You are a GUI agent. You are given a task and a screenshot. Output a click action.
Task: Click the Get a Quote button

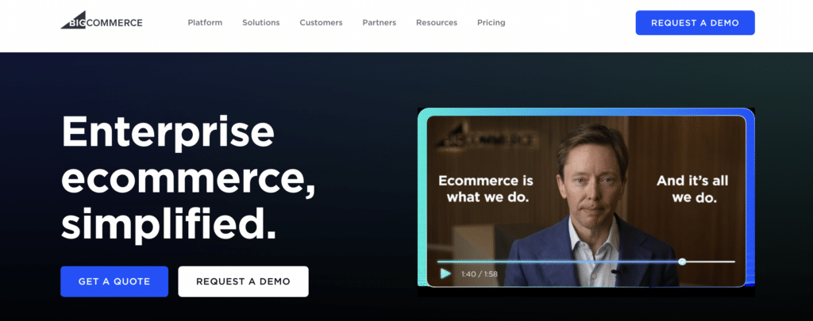coord(114,281)
